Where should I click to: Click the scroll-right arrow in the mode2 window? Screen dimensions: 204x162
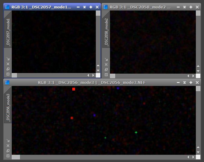(x=193, y=76)
